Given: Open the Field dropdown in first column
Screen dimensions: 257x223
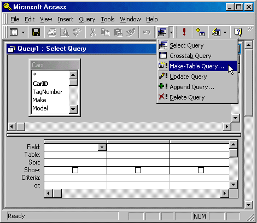Looking at the screenshot, I should pyautogui.click(x=102, y=147).
